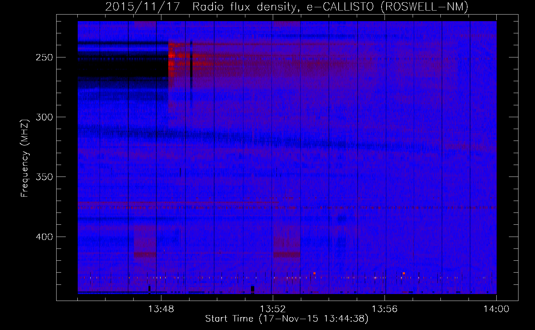Click the 400 frequency tick label
The image size is (535, 330).
pos(44,237)
